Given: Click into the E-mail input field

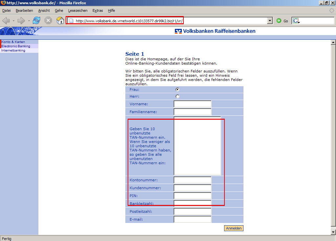Looking at the screenshot, I should (192, 219).
